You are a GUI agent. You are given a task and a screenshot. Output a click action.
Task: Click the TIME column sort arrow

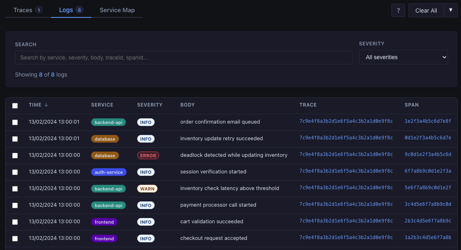(46, 105)
